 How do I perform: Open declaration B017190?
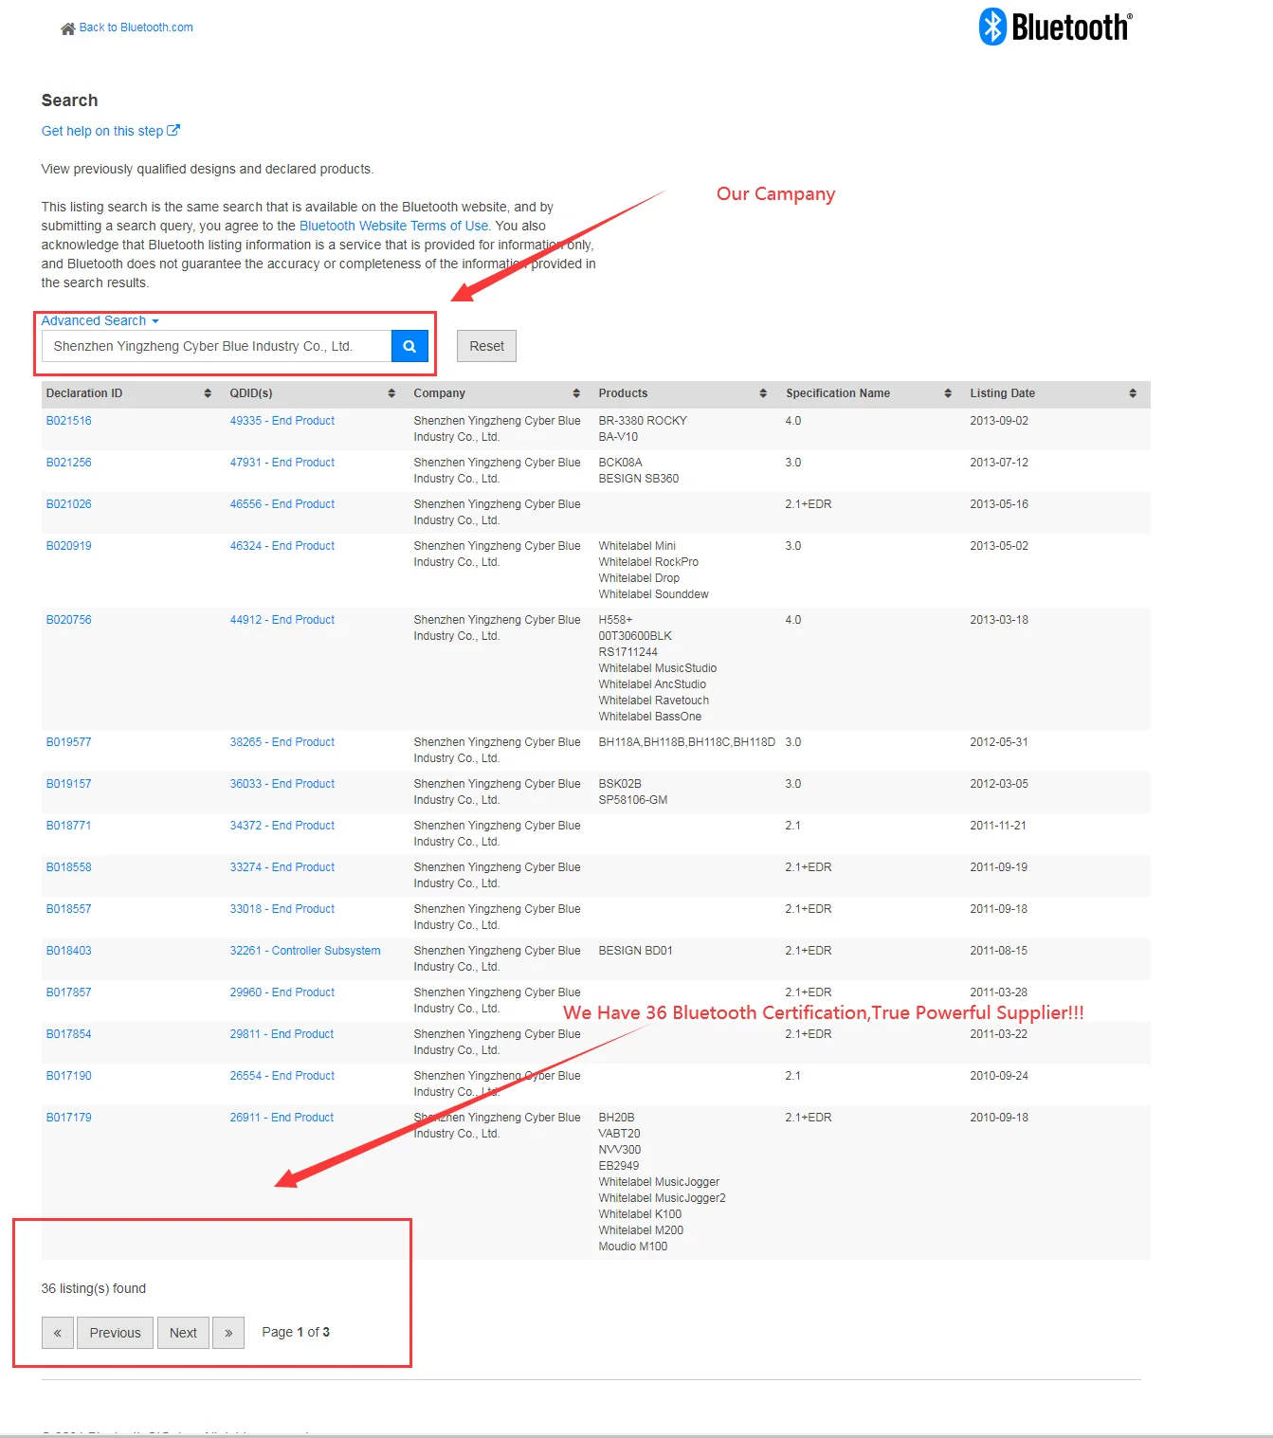(x=69, y=1076)
